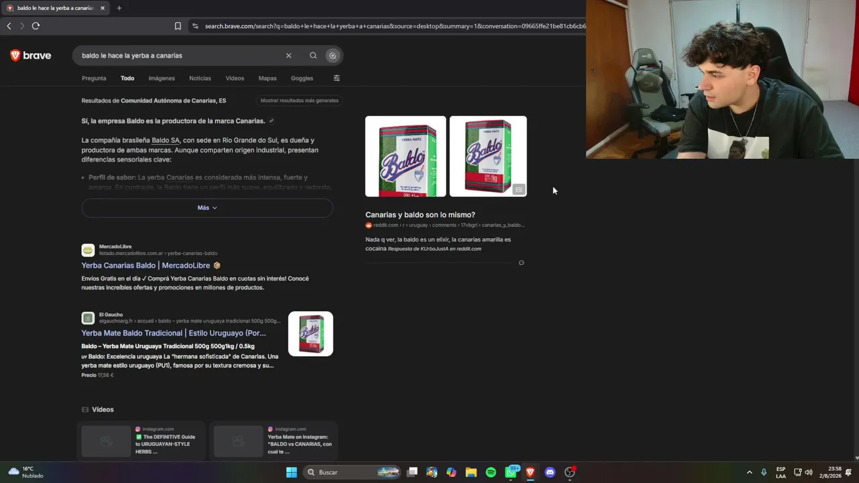Switch to Noticias results tab
This screenshot has height=483, width=859.
[x=200, y=78]
